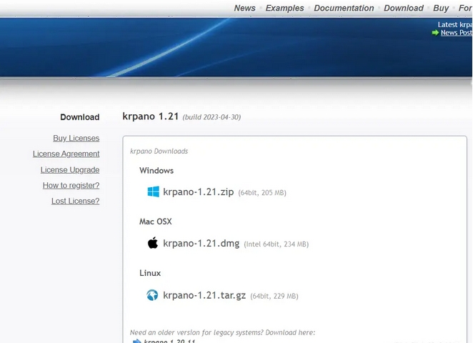Click the Mac OSX section heading
The height and width of the screenshot is (343, 473).
click(155, 222)
